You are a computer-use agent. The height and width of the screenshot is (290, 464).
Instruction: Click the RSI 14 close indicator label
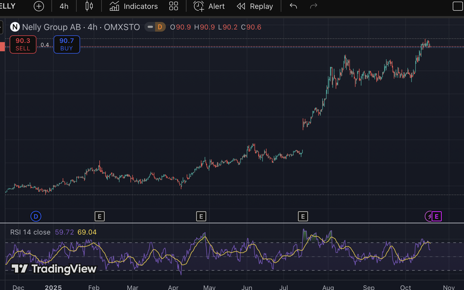point(30,232)
